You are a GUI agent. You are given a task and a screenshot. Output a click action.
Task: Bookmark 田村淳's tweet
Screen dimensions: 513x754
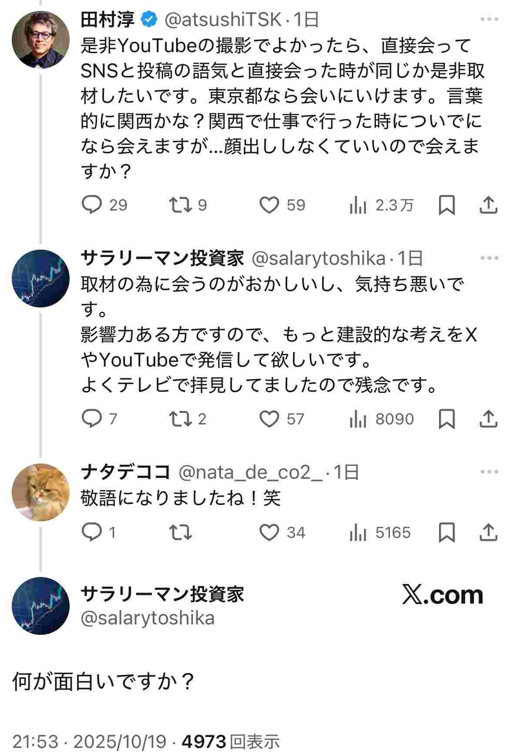[446, 205]
